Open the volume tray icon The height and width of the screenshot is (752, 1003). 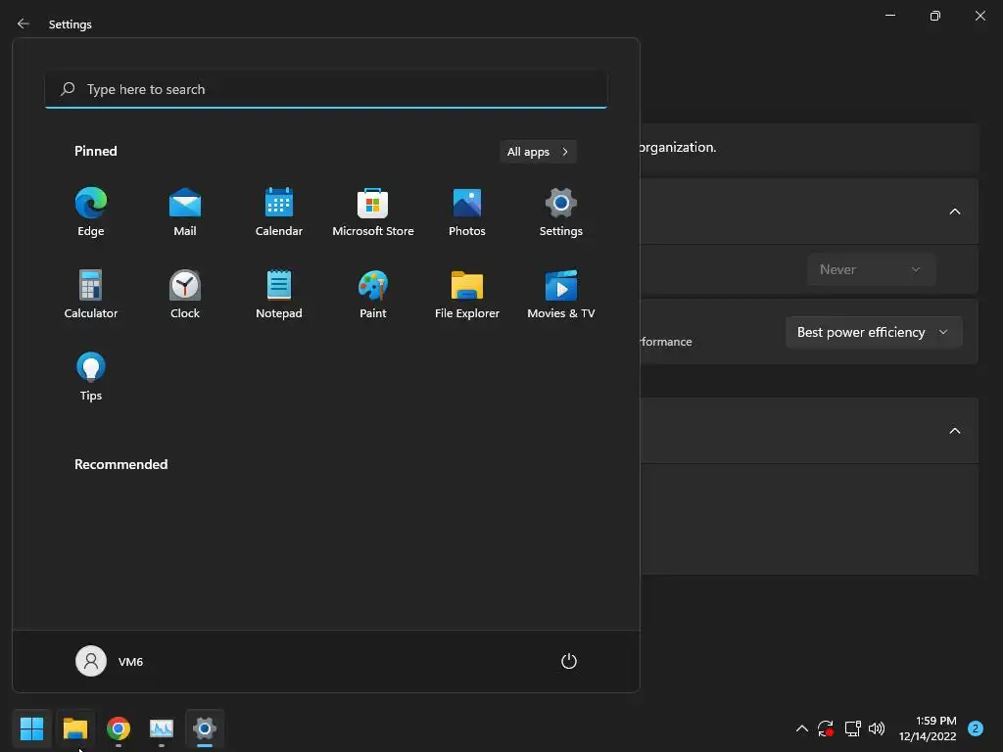(x=877, y=728)
